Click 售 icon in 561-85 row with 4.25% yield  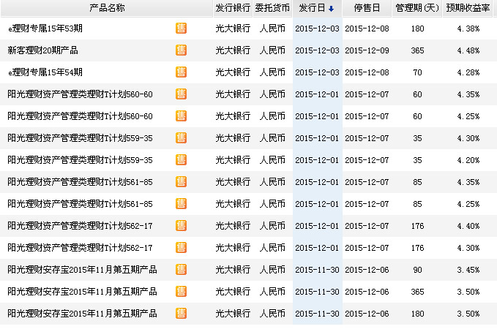[181, 204]
